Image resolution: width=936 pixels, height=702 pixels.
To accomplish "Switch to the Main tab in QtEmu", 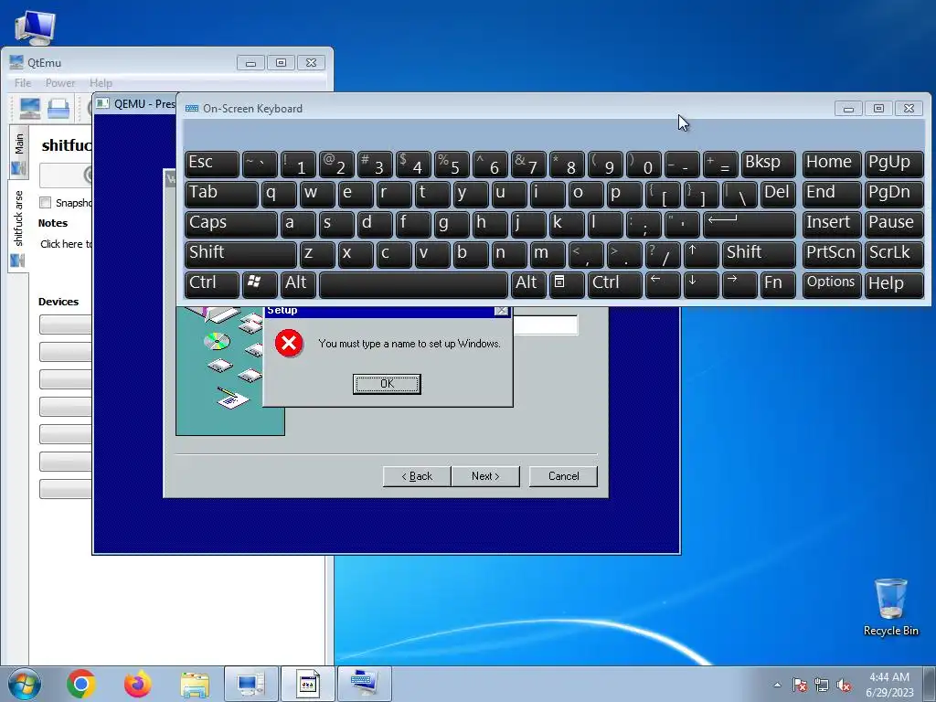I will click(x=18, y=152).
